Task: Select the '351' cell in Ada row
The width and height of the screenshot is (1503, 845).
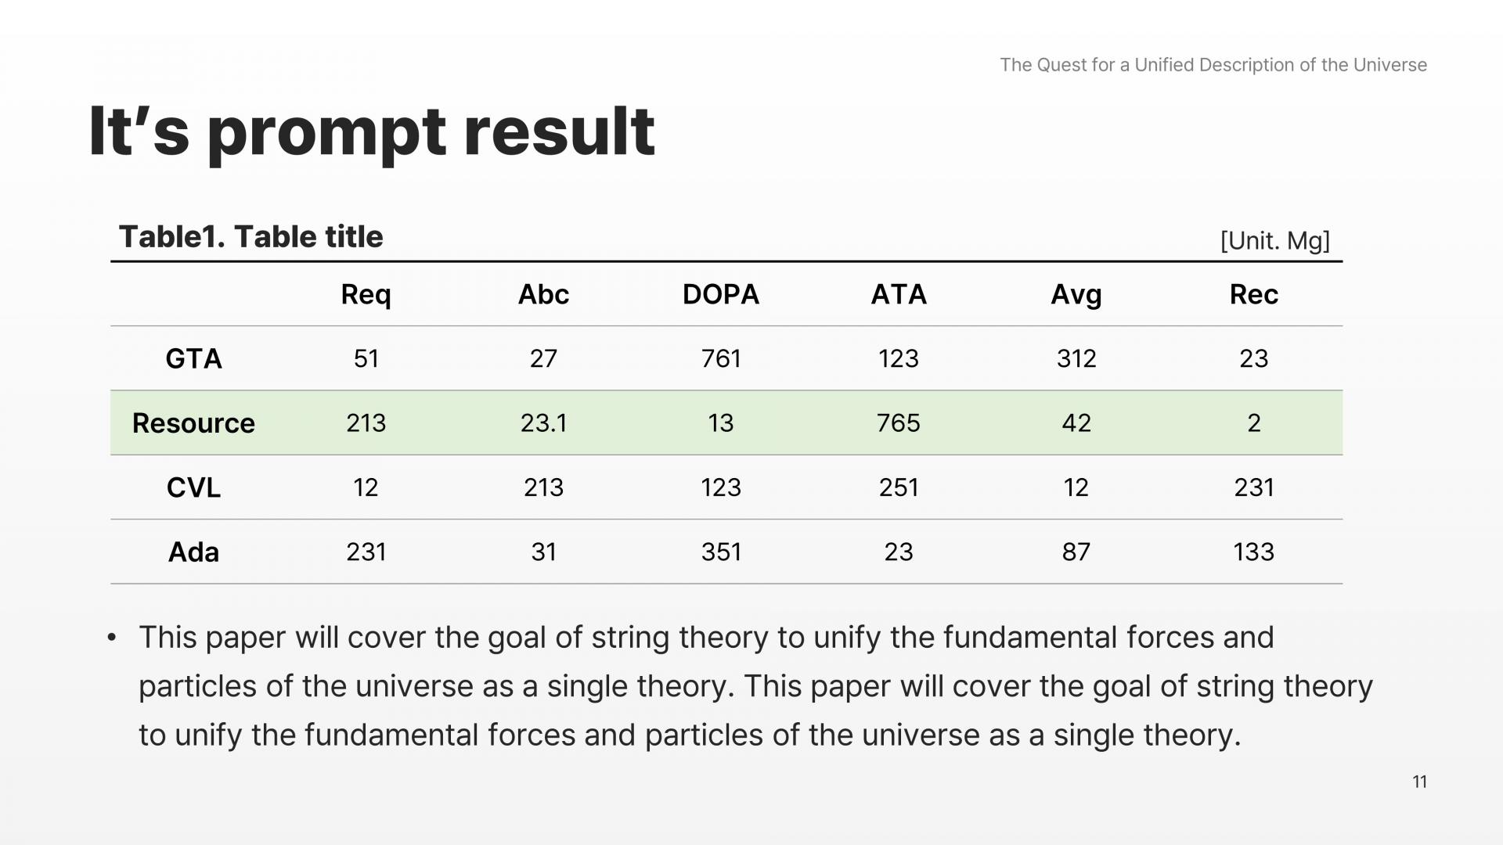Action: [x=720, y=552]
